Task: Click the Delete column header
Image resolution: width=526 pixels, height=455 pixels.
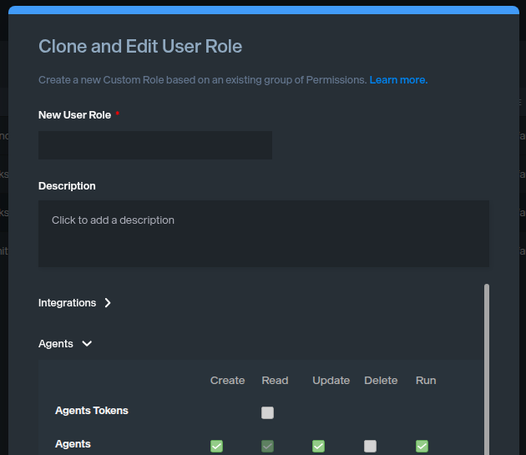Action: pos(381,381)
